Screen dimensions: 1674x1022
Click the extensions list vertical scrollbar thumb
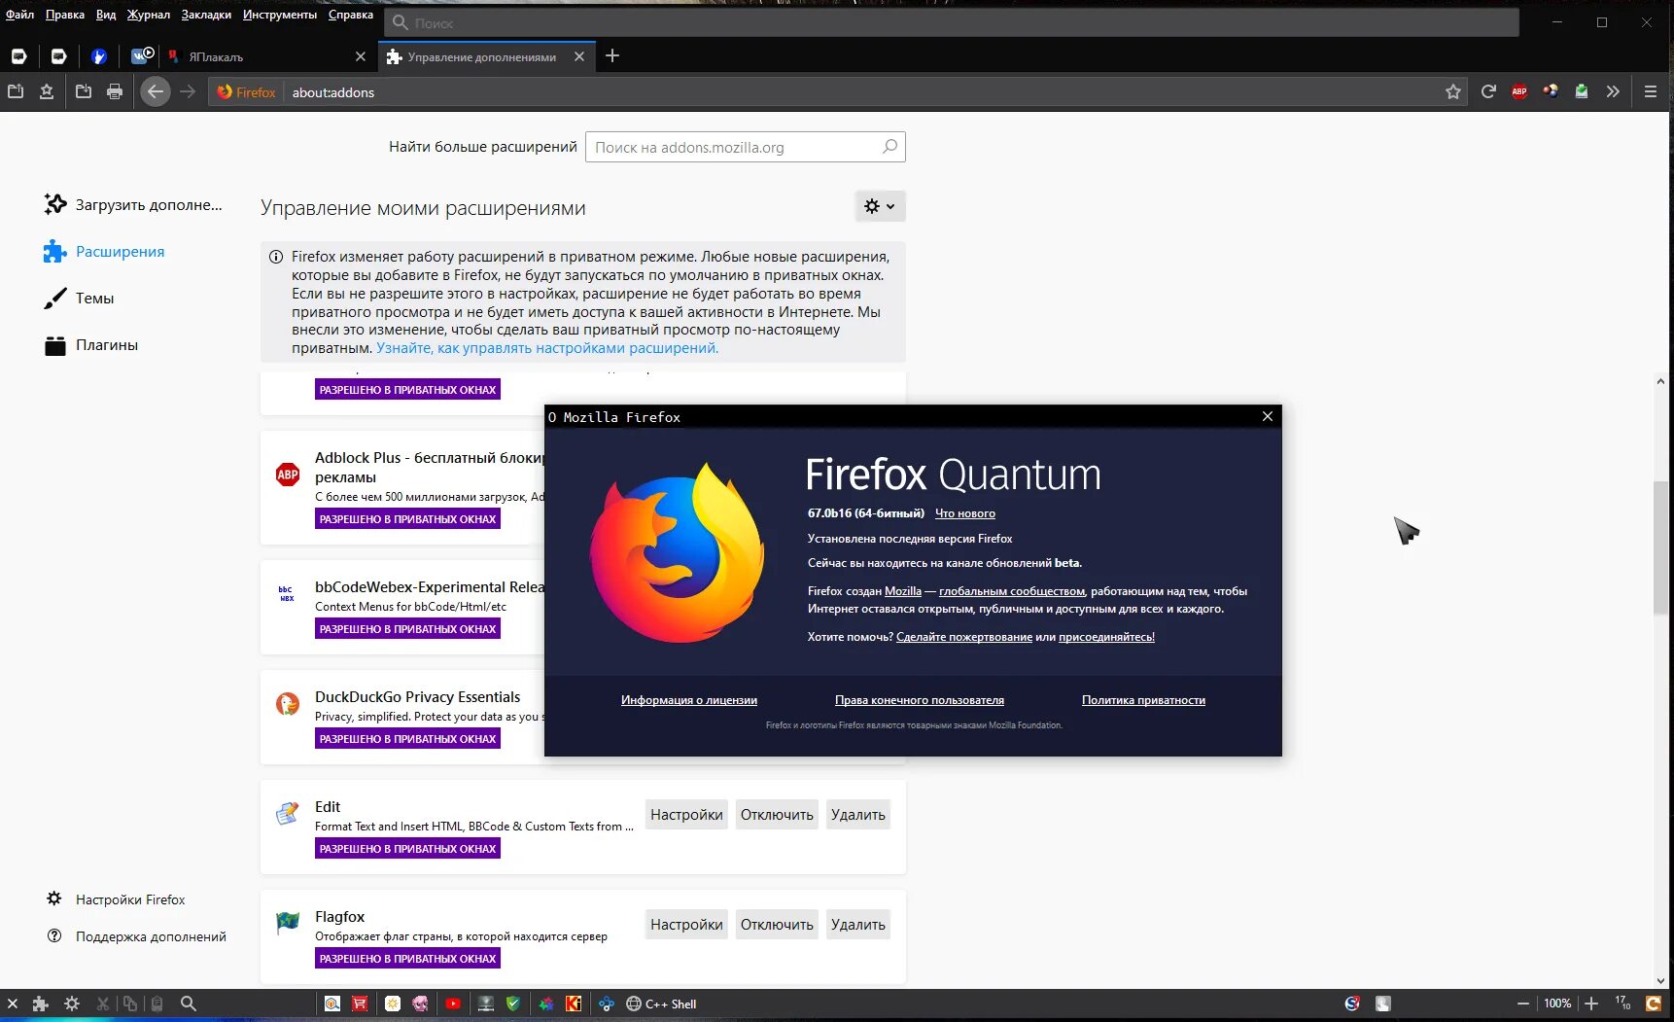1659,547
